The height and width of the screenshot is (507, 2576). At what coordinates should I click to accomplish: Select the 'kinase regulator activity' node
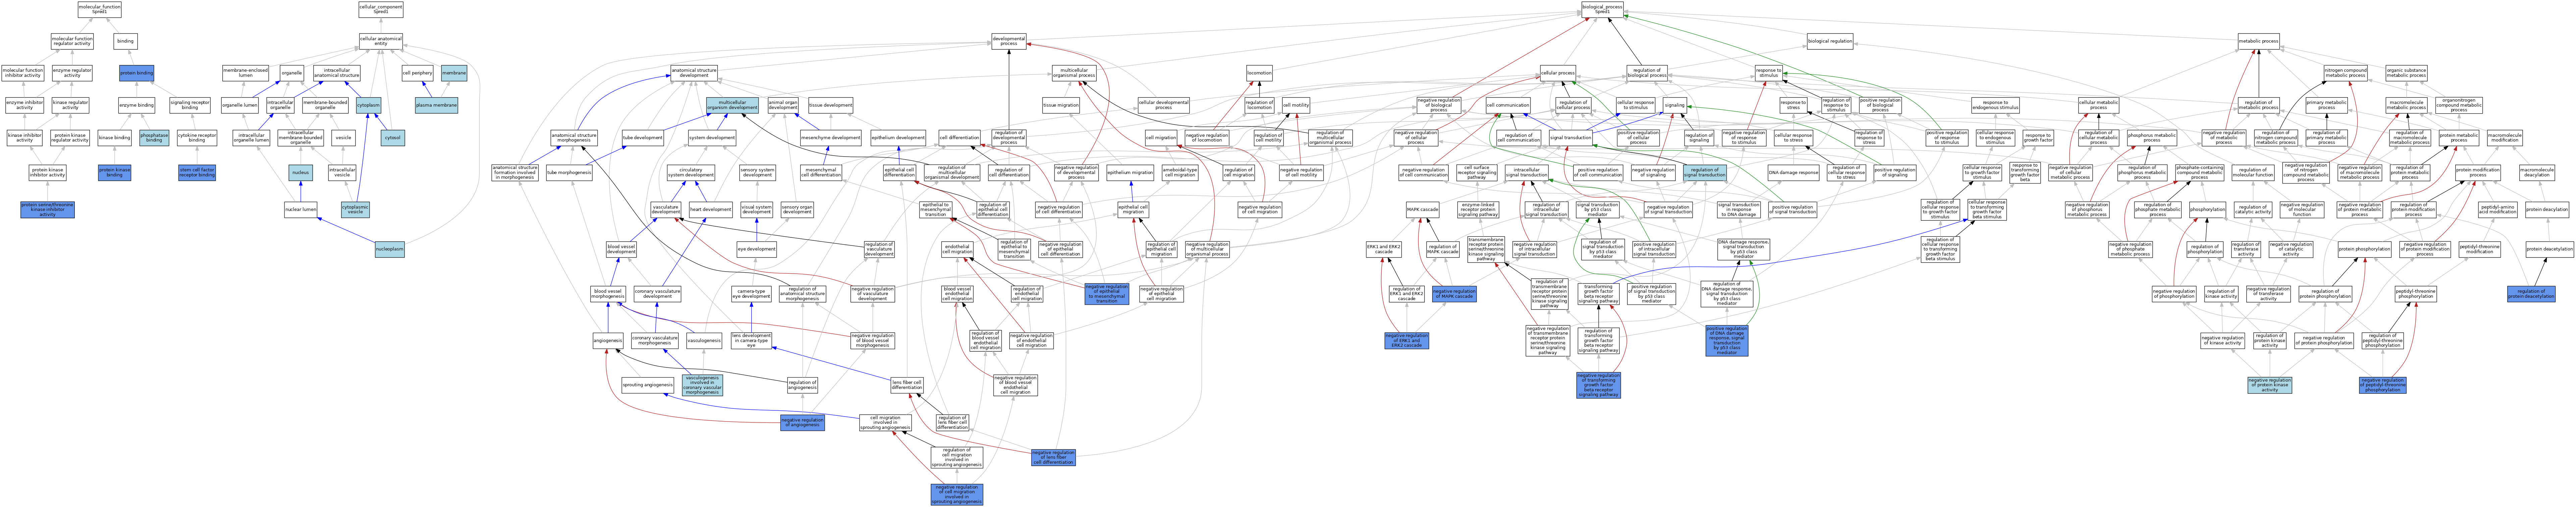point(71,105)
